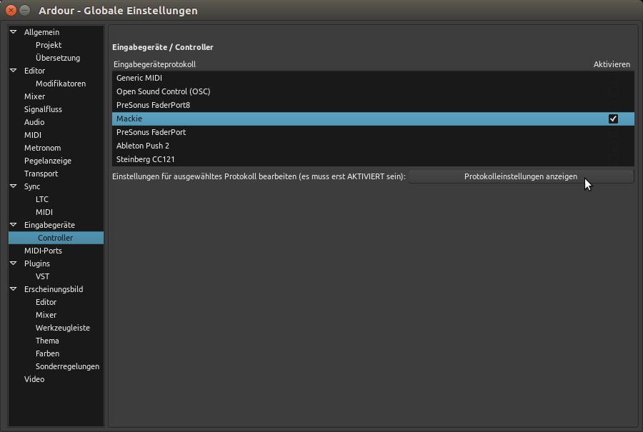This screenshot has width=643, height=432.
Task: Enable the PreSonus FaderPort row checkbox
Action: (613, 132)
